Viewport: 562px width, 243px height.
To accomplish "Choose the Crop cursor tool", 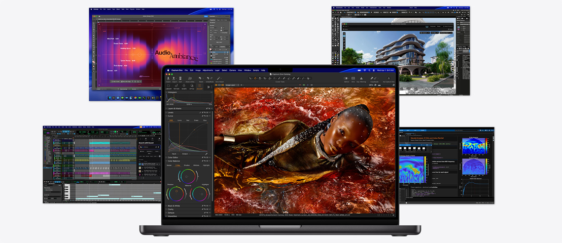I will (x=264, y=78).
